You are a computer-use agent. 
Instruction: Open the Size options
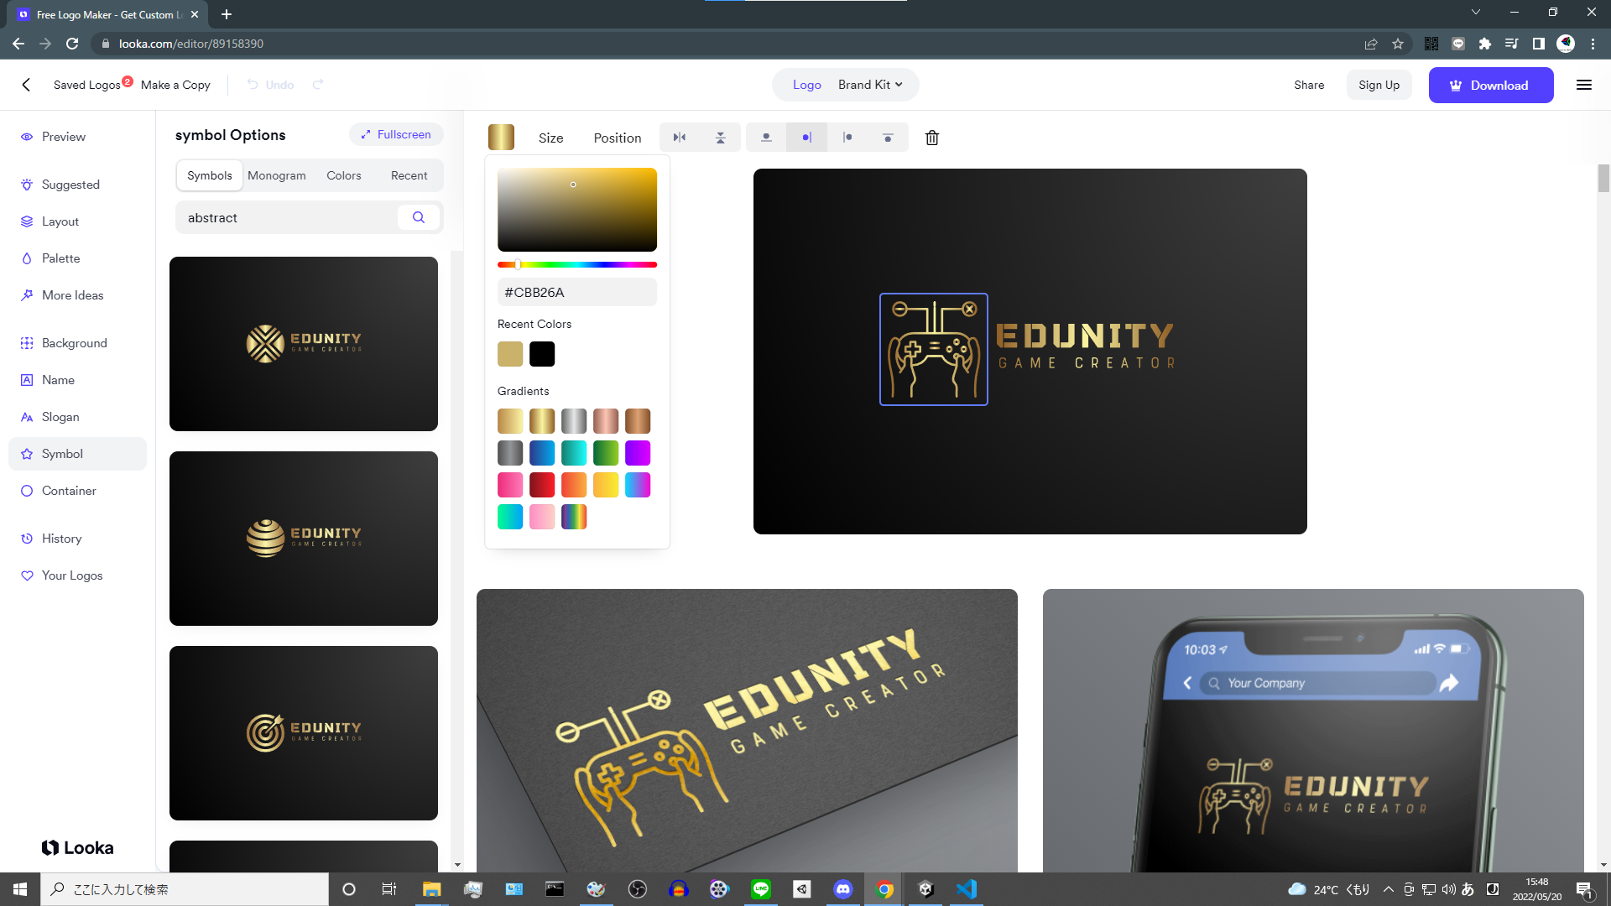(x=550, y=138)
